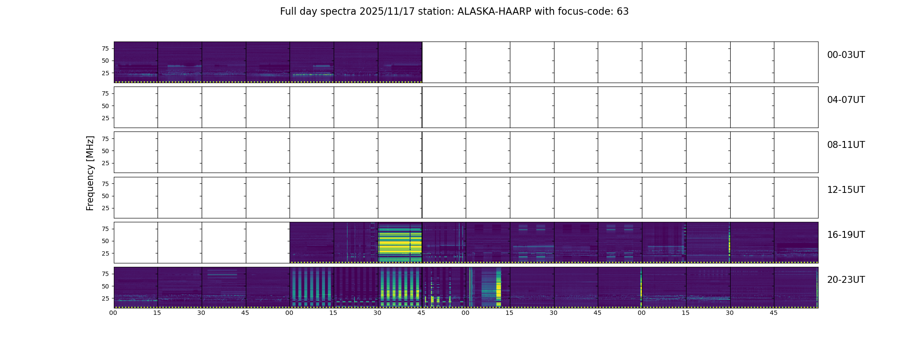Click the leftmost 00 time tick label

click(113, 313)
